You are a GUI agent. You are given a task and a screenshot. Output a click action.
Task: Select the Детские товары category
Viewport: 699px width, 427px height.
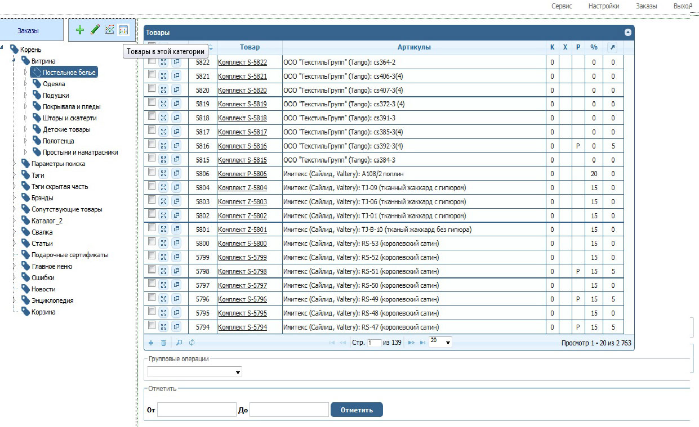66,129
